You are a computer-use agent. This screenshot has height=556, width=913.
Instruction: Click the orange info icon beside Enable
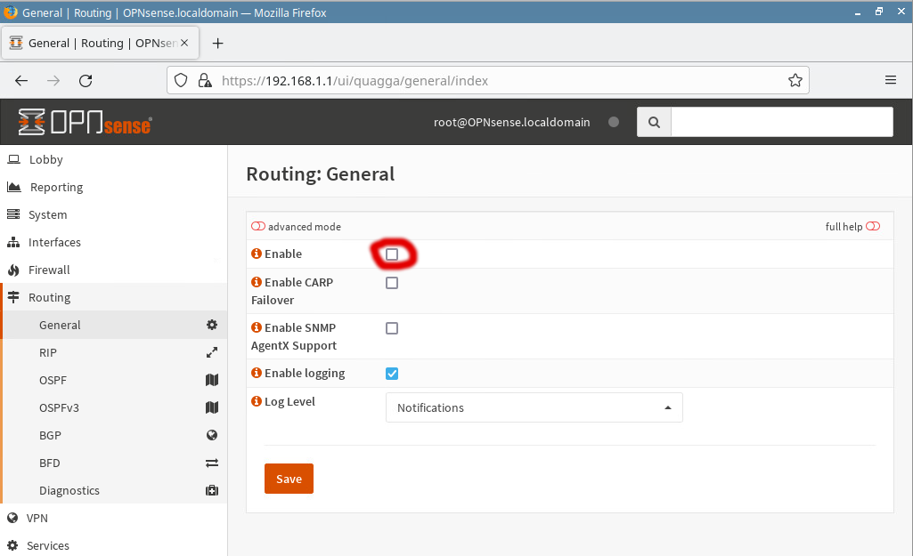tap(257, 254)
